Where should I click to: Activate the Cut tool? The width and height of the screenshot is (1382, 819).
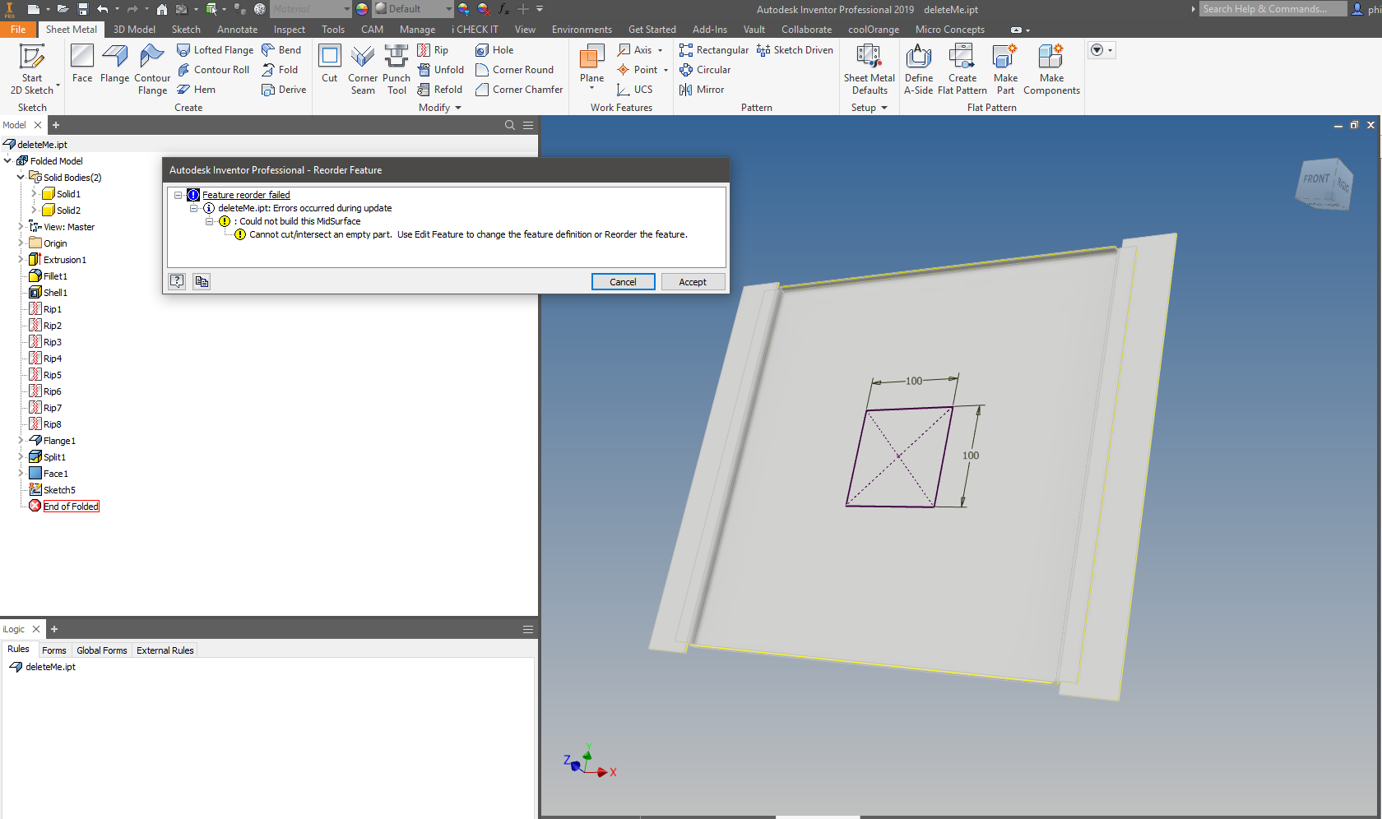click(x=329, y=66)
